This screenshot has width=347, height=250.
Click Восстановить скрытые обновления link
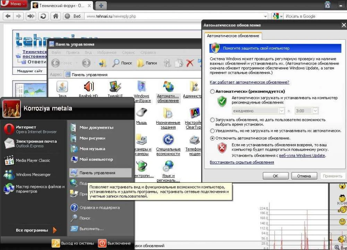tap(242, 162)
